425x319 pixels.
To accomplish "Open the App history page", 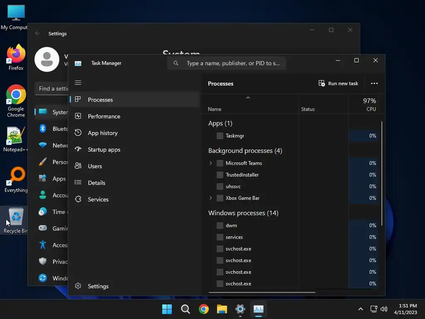I will 135,133.
